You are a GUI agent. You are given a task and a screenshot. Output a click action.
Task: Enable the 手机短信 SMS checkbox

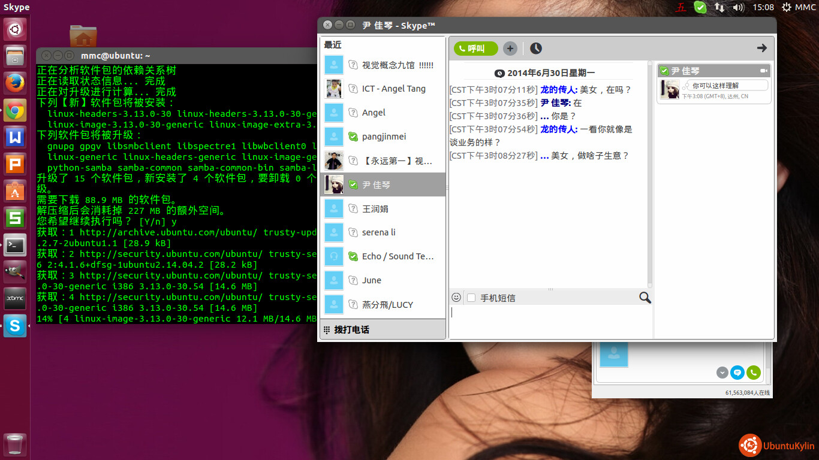471,298
